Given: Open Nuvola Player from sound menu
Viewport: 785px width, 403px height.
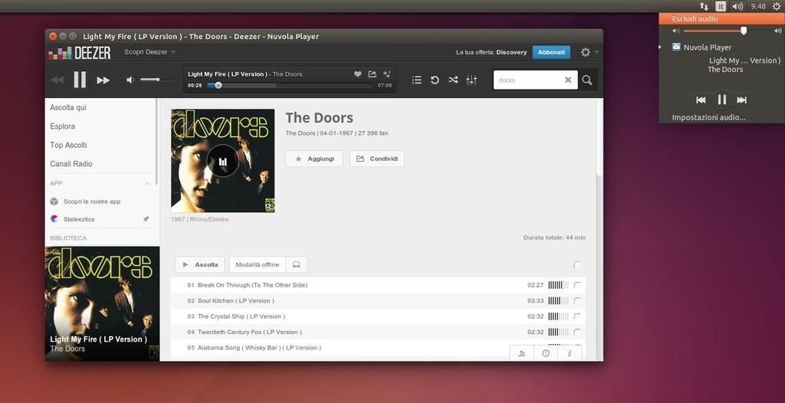Looking at the screenshot, I should [x=708, y=48].
